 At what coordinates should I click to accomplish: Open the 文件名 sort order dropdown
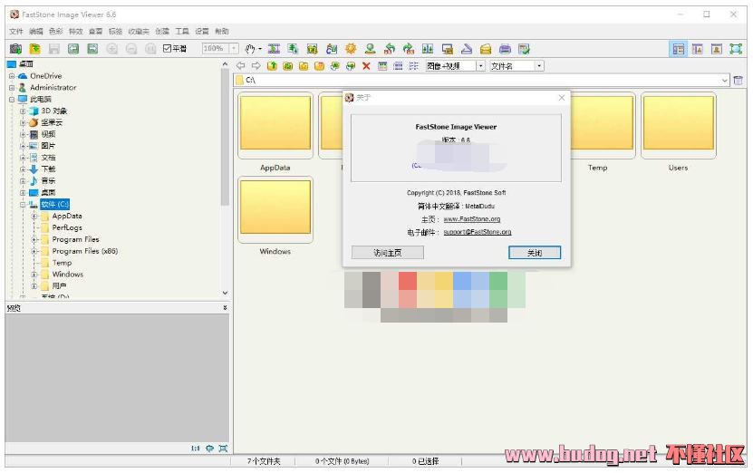click(539, 66)
